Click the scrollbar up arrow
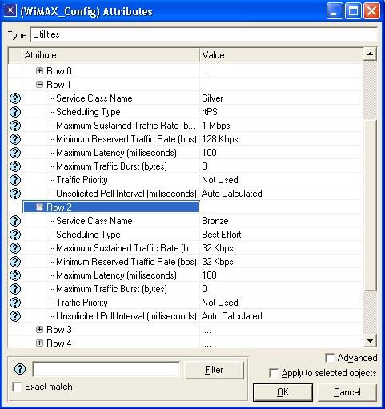Viewport: 385px width, 409px height. point(370,54)
